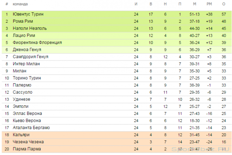
Task: Click the Аталанта Бергамо team name
Action: 31,128
